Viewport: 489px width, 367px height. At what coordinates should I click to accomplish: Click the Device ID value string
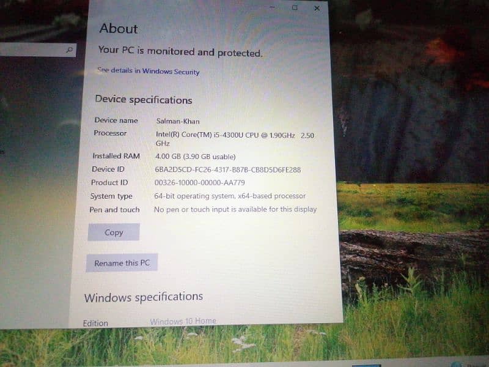click(227, 169)
